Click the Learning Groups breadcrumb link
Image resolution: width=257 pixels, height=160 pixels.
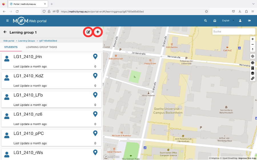tap(27, 41)
